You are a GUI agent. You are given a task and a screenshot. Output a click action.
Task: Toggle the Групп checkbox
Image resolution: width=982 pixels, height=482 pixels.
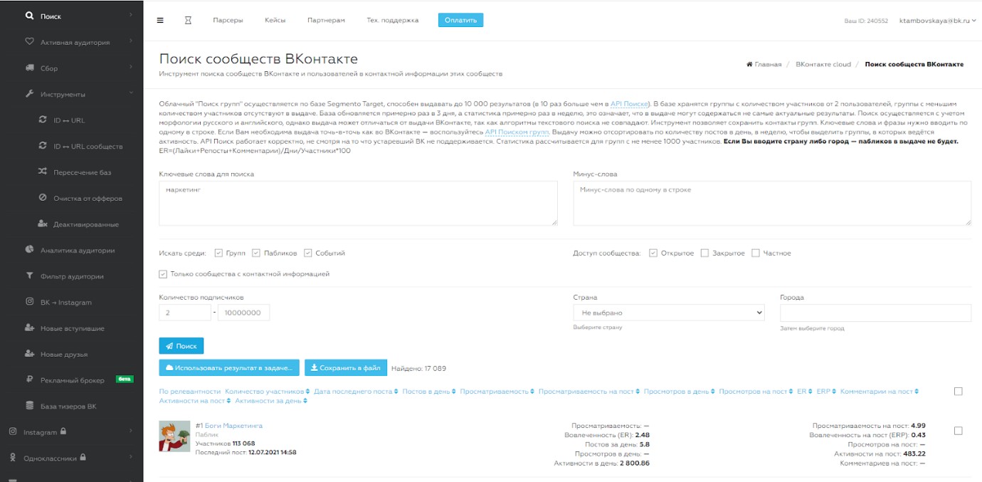point(219,253)
